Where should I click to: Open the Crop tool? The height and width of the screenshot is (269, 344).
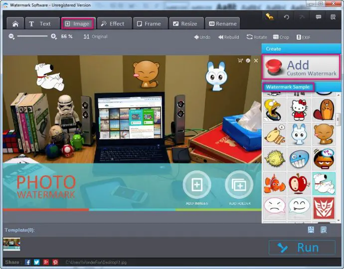point(281,37)
